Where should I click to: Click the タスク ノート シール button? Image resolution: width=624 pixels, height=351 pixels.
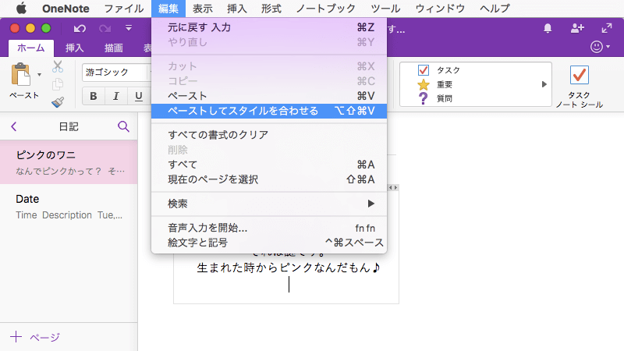coord(579,86)
